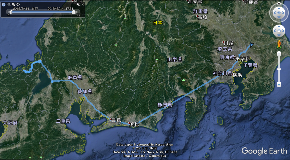Click the 6:47 start time label

point(35,9)
